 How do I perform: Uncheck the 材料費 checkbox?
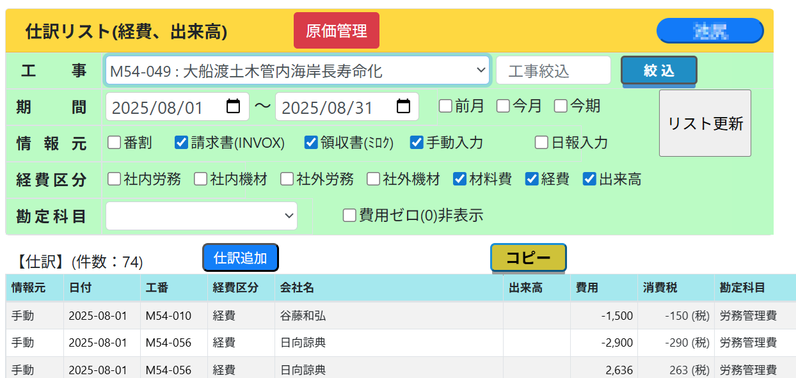coord(459,179)
